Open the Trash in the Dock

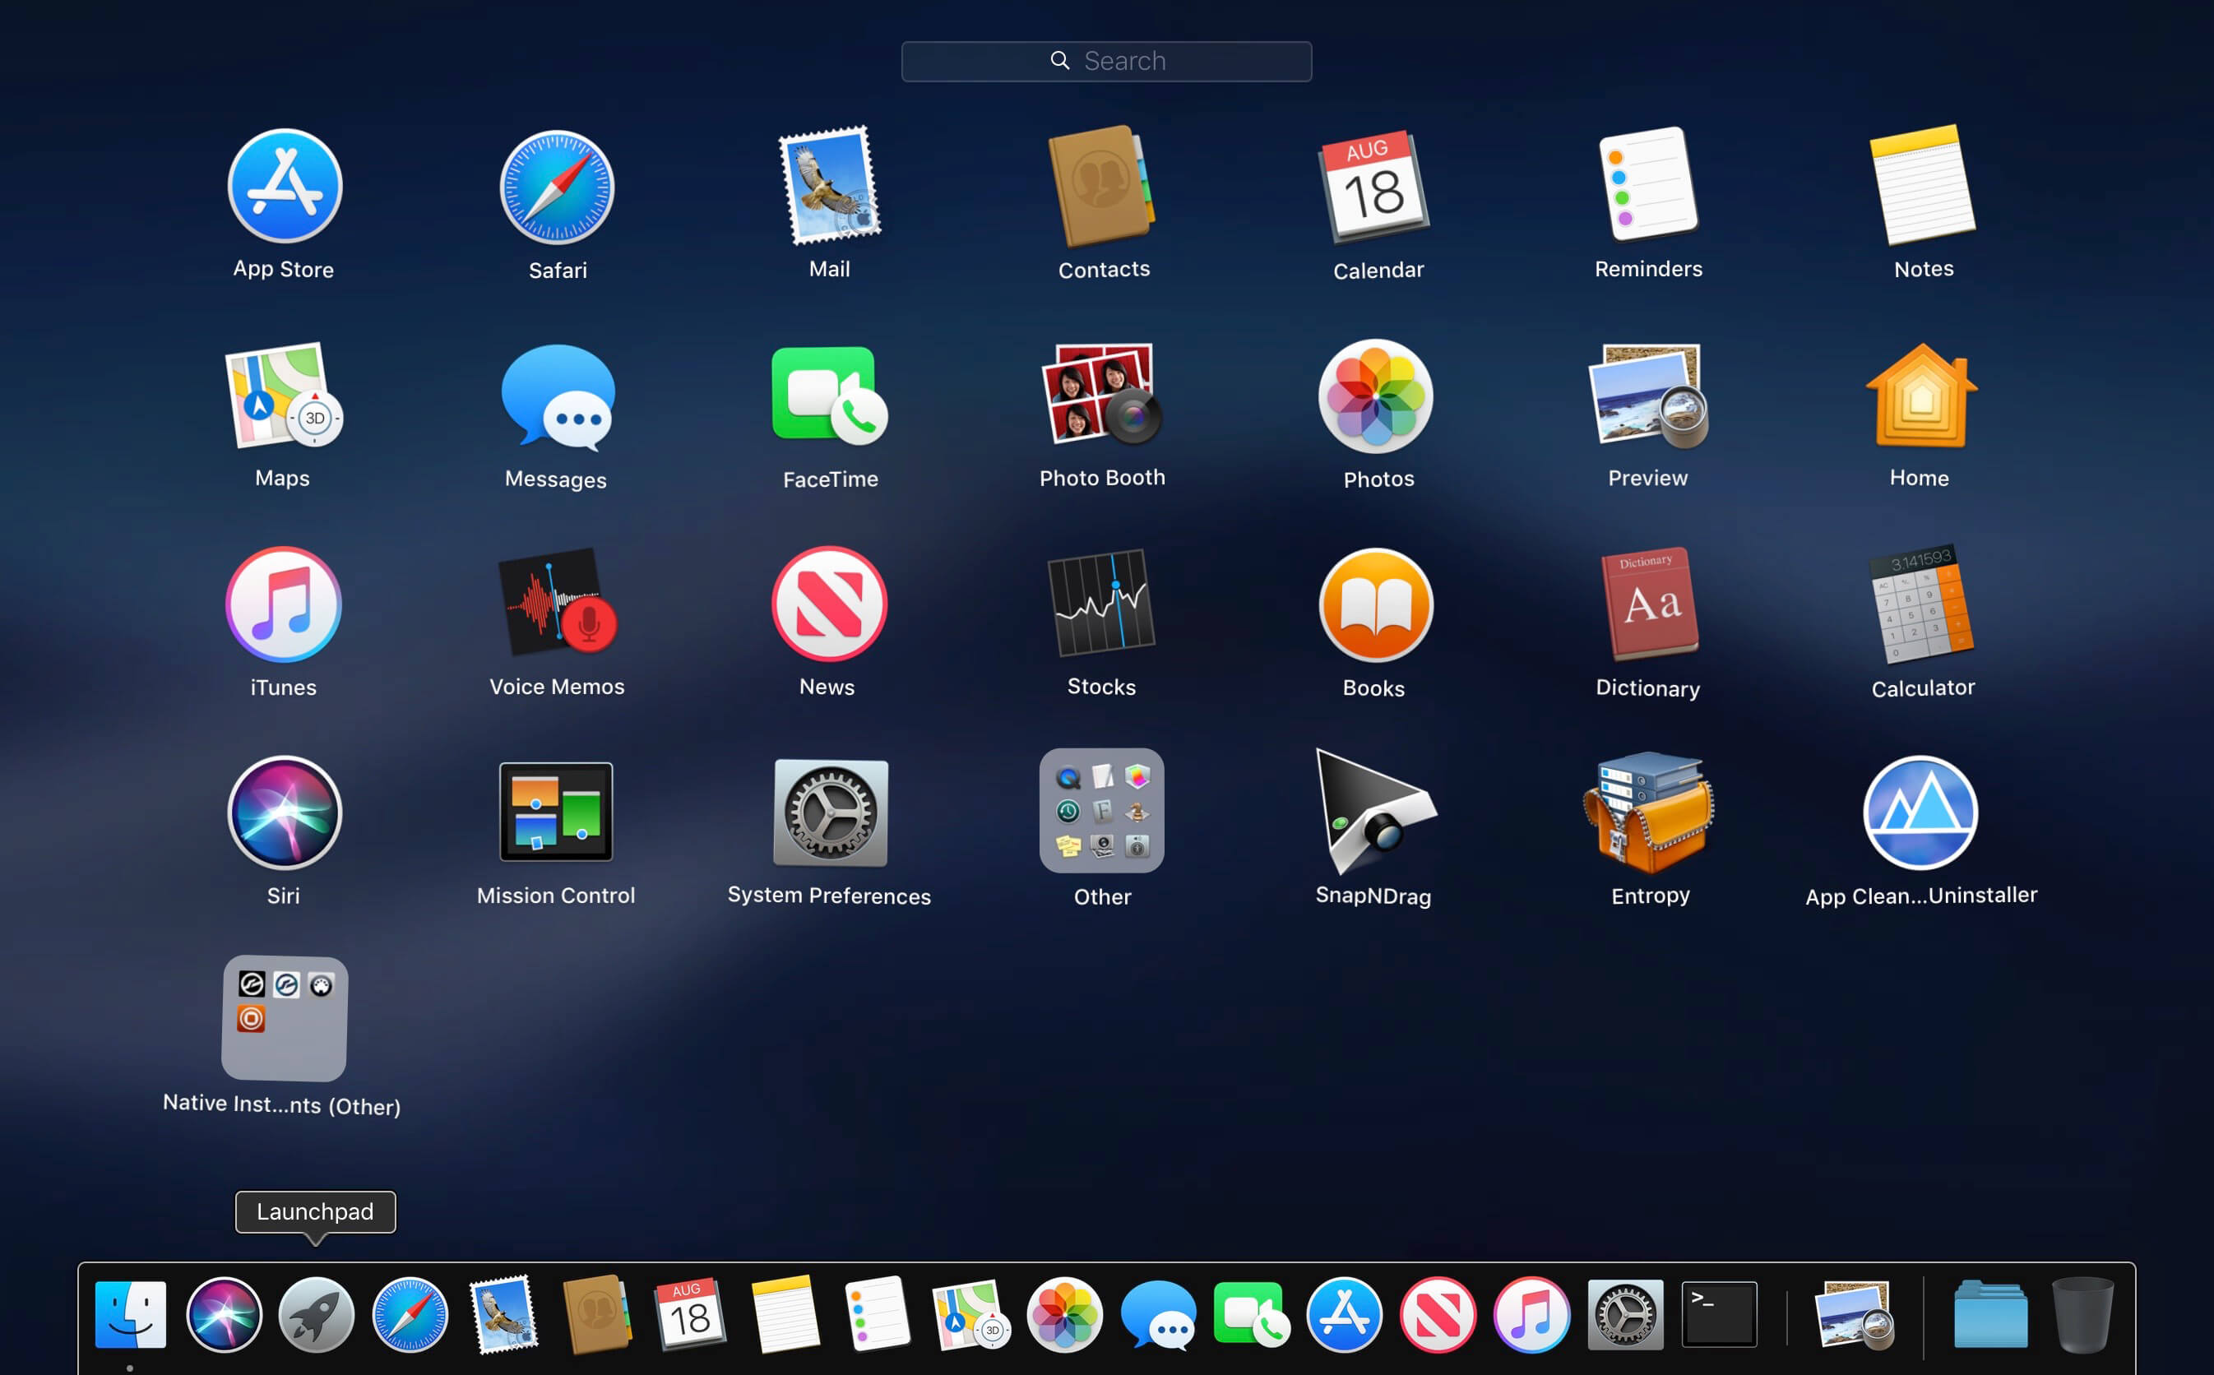(x=2083, y=1315)
